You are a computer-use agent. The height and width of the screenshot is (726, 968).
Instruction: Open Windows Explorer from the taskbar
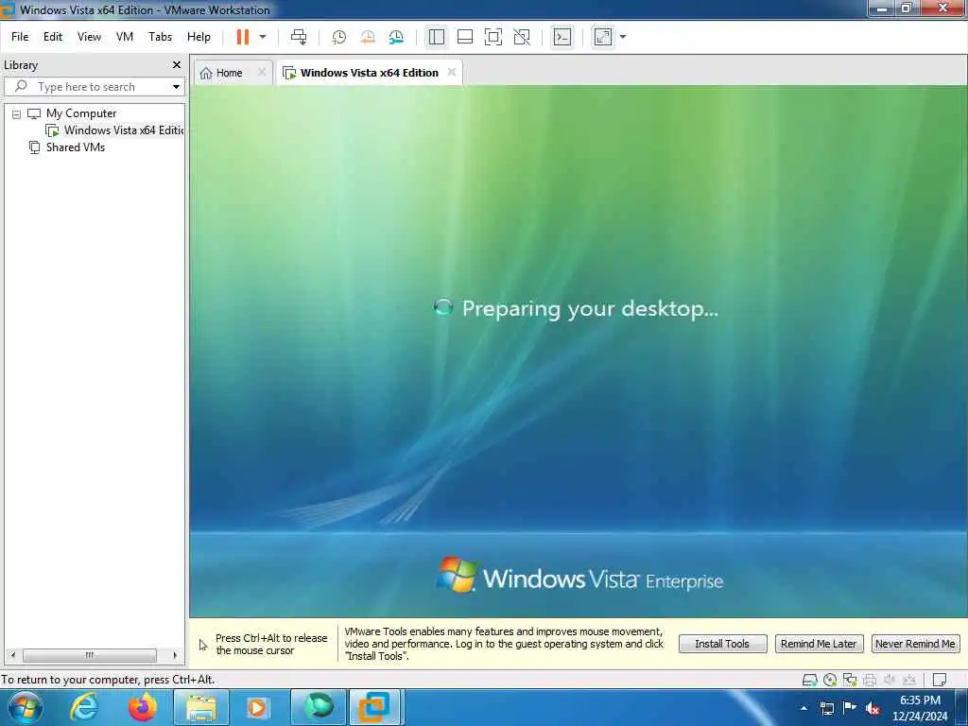[x=201, y=708]
